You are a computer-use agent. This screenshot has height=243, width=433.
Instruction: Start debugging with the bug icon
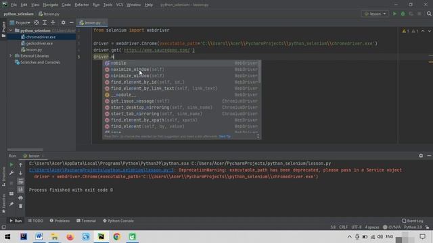403,13
